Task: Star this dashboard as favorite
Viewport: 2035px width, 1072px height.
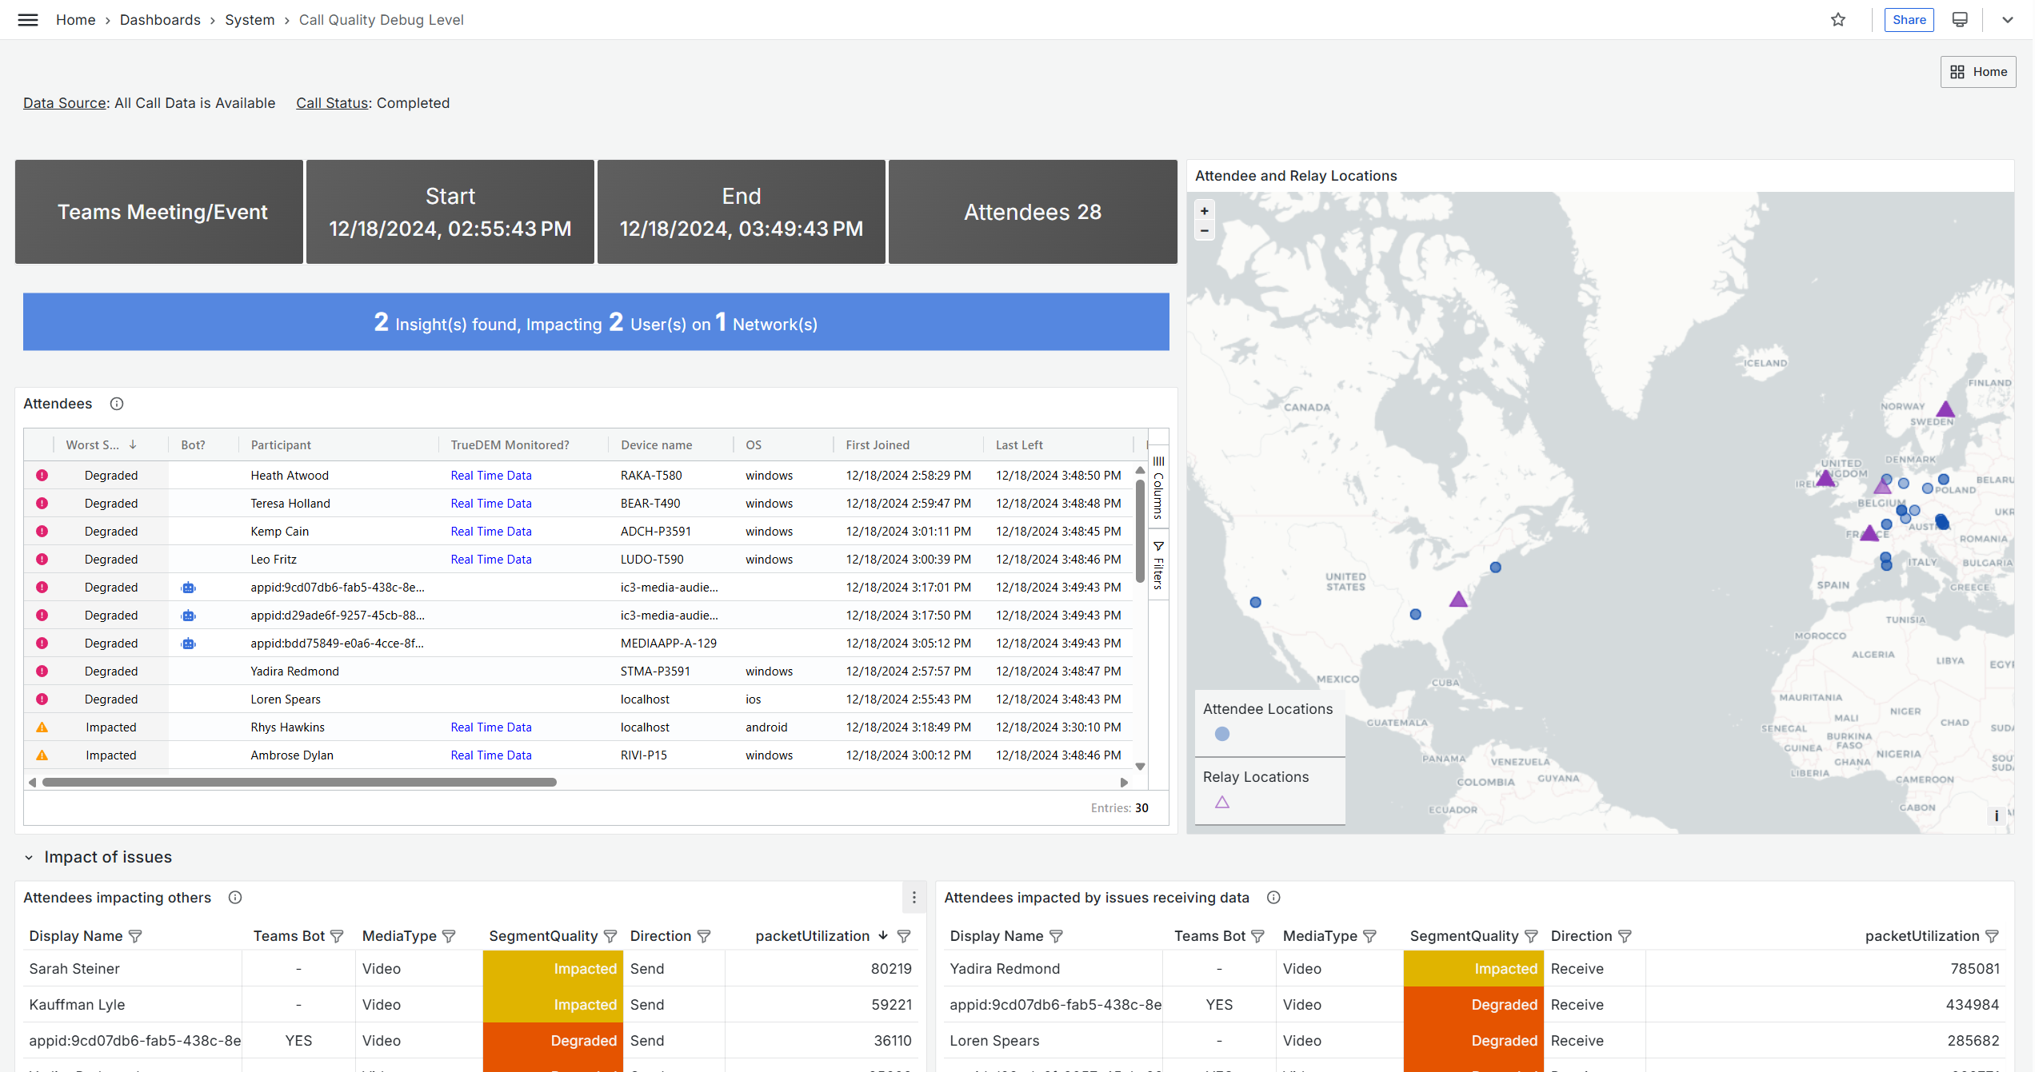Action: click(1838, 20)
